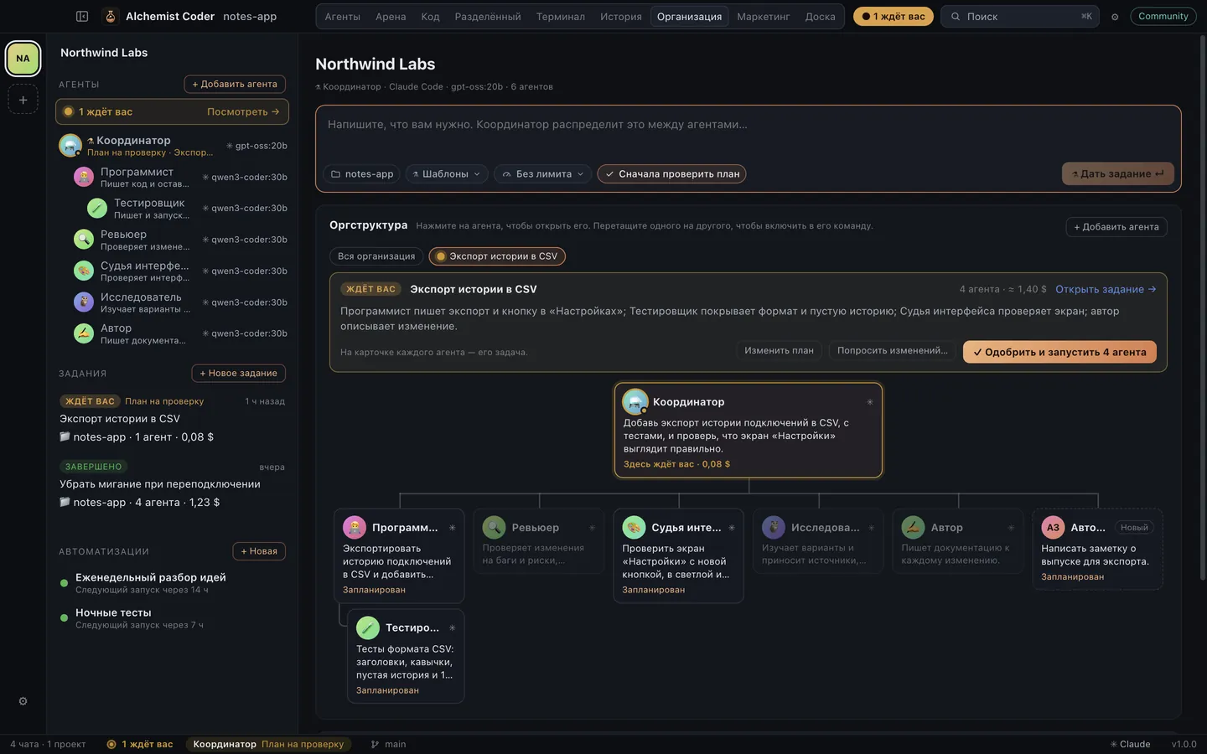Click the «+ Новое задание» button
Screen dimensions: 1207x754
(x=239, y=373)
